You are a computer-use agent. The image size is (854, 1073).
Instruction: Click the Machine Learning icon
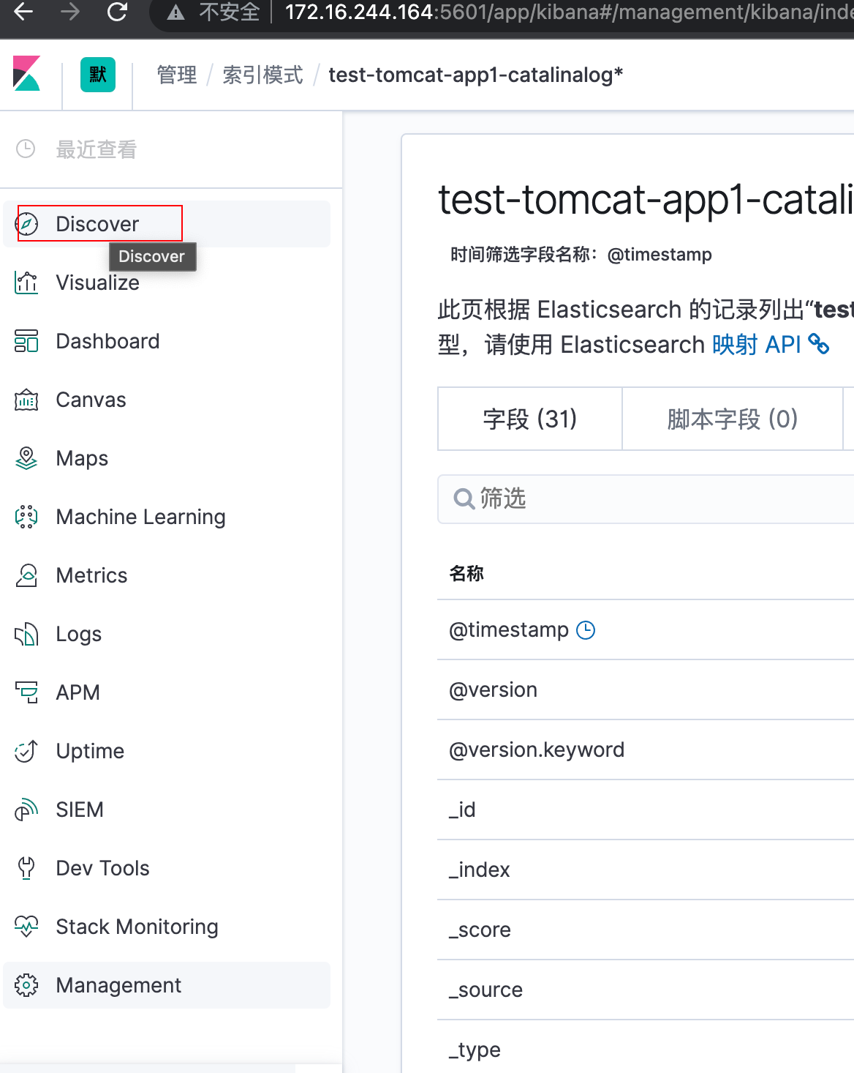tap(26, 517)
